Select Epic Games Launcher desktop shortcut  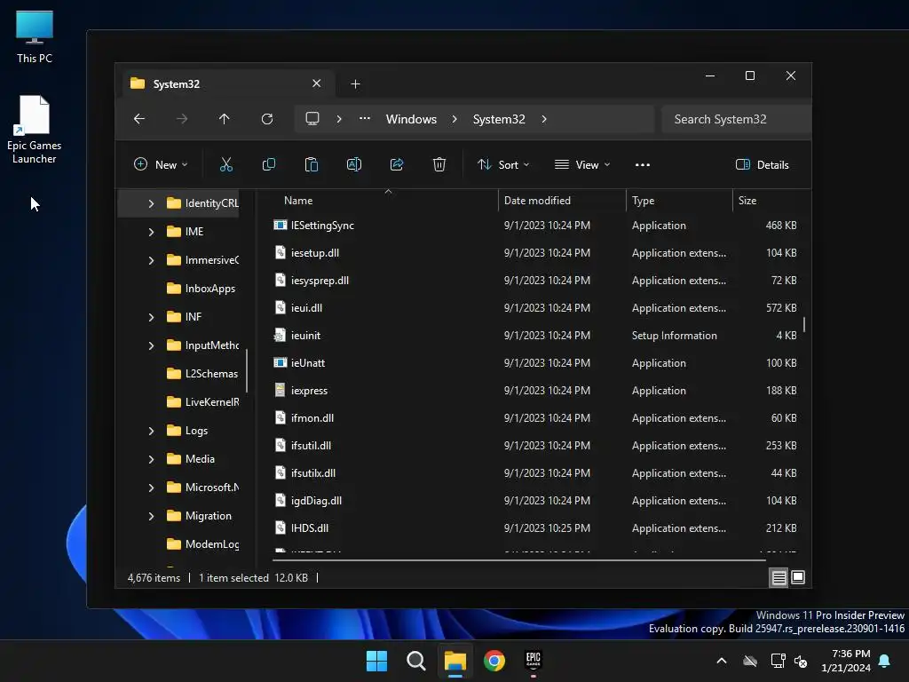click(35, 130)
